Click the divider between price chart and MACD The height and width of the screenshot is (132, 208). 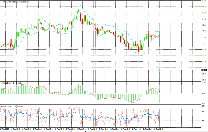[104, 81]
